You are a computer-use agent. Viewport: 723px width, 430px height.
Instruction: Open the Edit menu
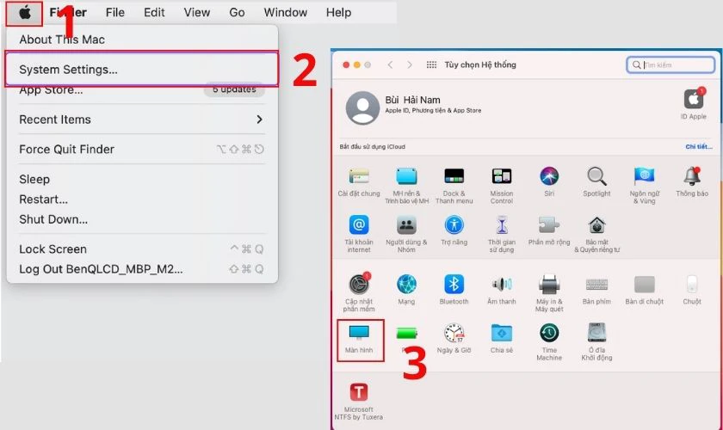tap(154, 12)
